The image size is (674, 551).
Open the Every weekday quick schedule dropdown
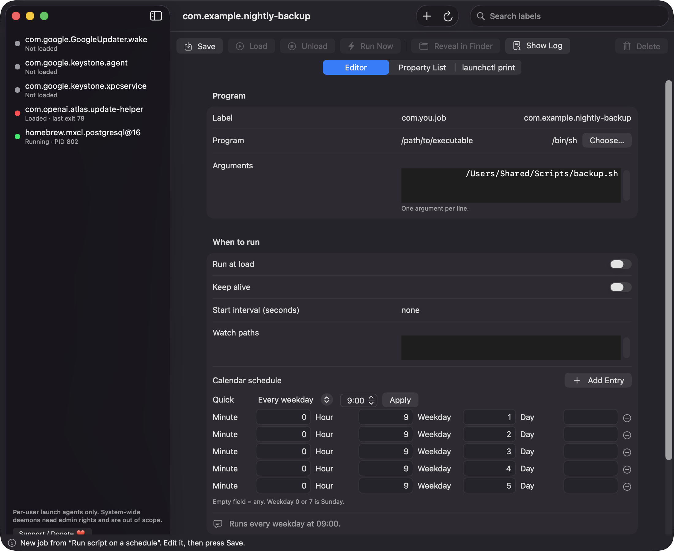point(295,399)
